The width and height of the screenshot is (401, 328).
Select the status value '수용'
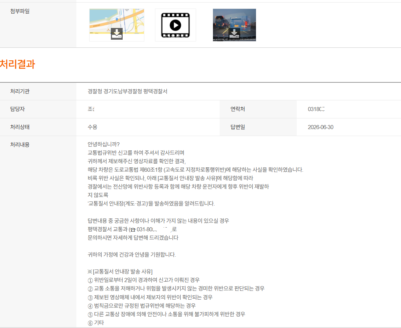pyautogui.click(x=93, y=127)
